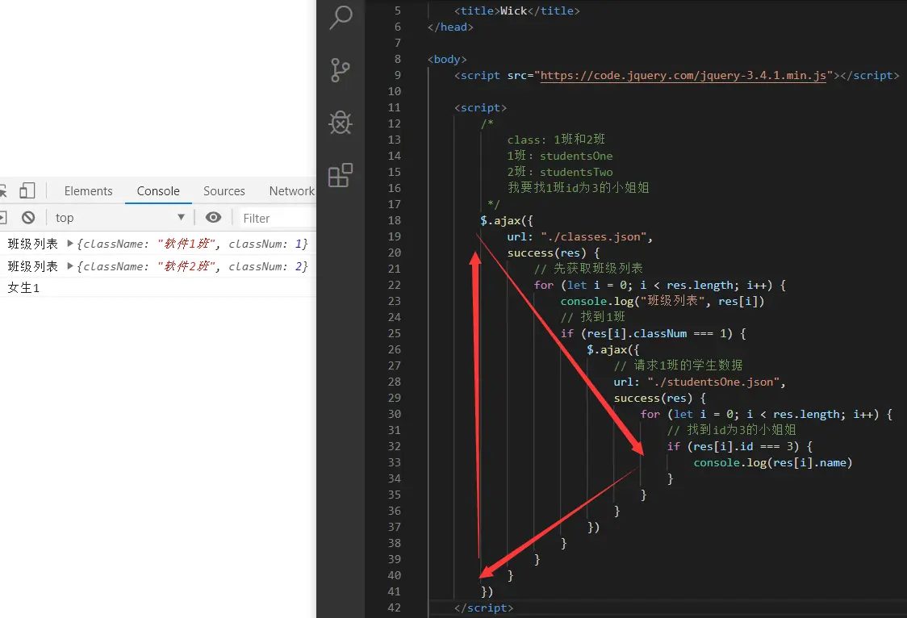Switch to the Network tab

[291, 190]
